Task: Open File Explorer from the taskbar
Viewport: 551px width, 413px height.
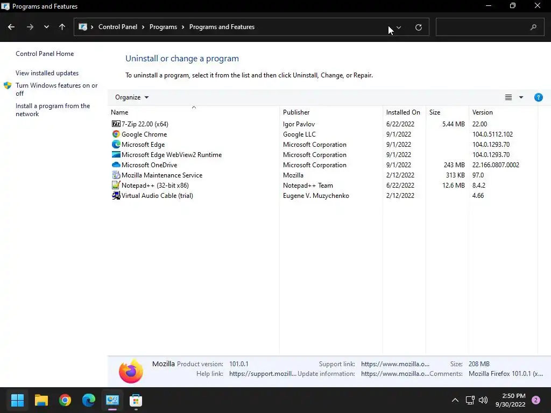Action: point(41,400)
